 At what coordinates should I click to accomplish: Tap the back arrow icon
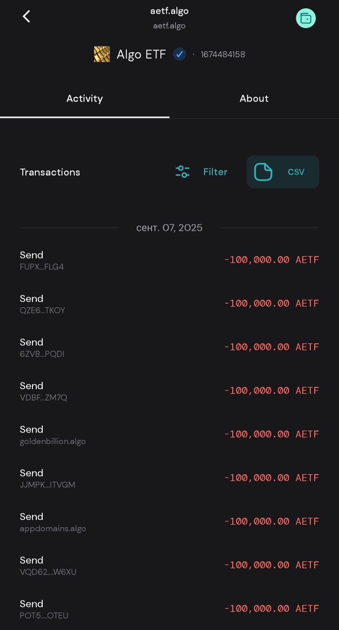point(26,17)
